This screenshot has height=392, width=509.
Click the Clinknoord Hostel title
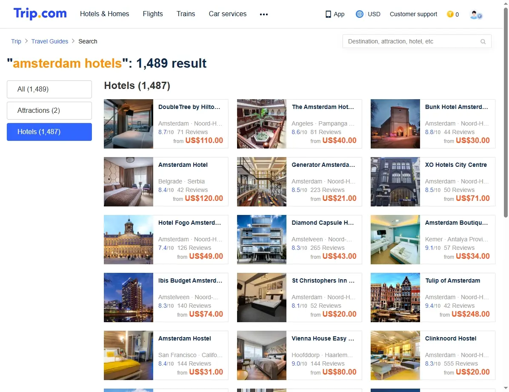pyautogui.click(x=451, y=338)
